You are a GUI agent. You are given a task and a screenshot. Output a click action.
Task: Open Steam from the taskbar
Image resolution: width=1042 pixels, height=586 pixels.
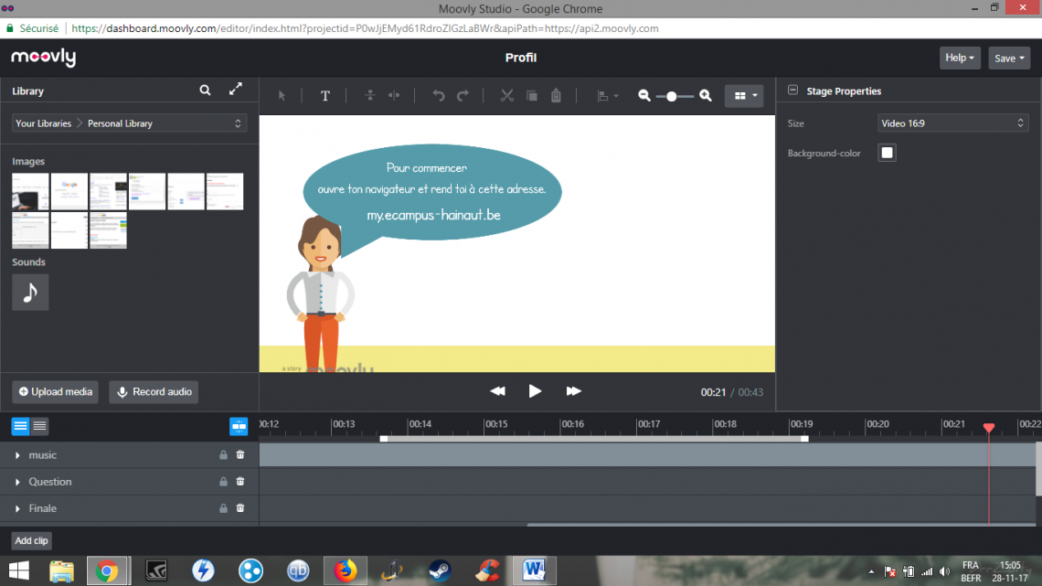click(440, 570)
